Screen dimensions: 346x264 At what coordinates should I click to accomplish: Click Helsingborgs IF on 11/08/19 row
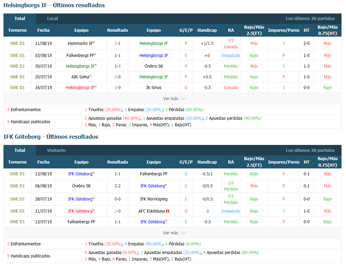154,43
